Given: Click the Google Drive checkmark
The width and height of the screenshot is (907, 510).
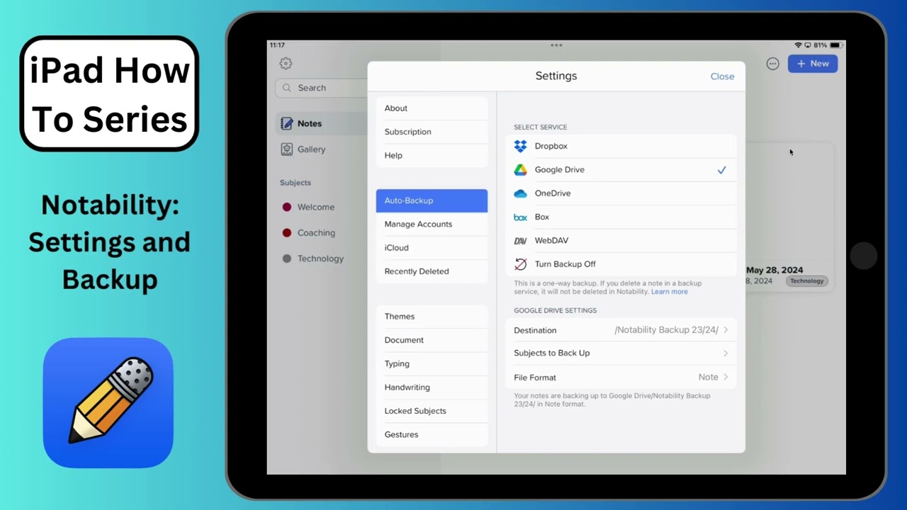Looking at the screenshot, I should coord(721,170).
